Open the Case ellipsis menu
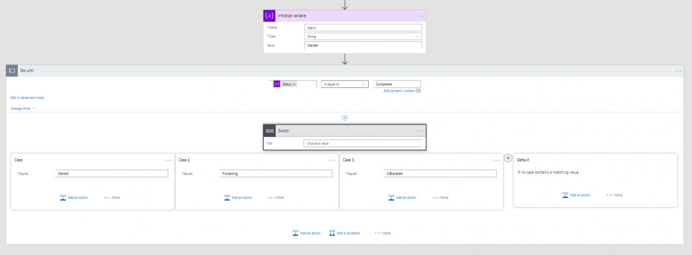 (169, 160)
